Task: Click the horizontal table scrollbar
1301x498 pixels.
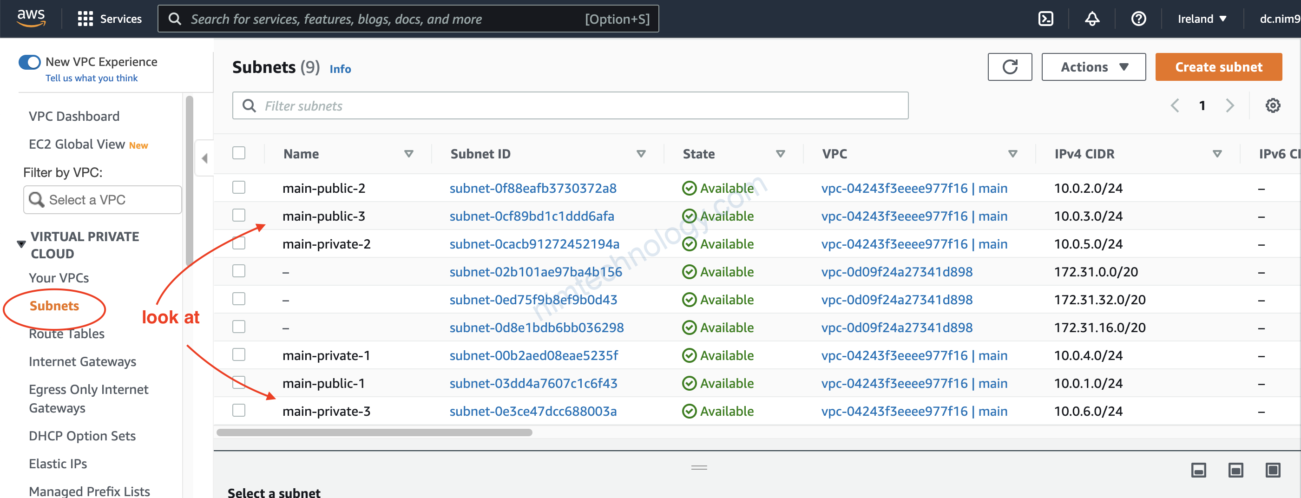Action: pos(374,432)
